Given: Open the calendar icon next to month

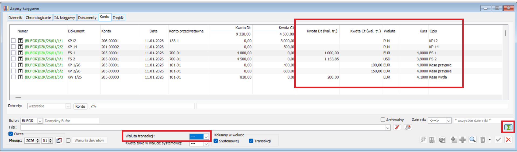Looking at the screenshot, I should tap(59, 140).
